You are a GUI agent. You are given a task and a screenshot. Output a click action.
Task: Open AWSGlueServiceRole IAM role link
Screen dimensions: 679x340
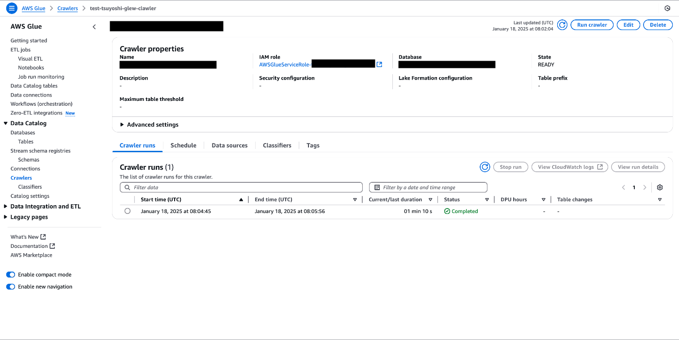[x=285, y=65]
